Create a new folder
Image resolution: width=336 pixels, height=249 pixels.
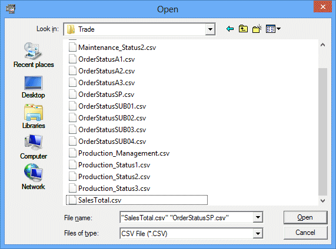[x=257, y=29]
